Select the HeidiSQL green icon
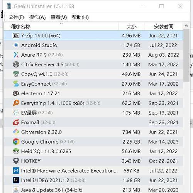The width and height of the screenshot is (193, 193). (16, 151)
